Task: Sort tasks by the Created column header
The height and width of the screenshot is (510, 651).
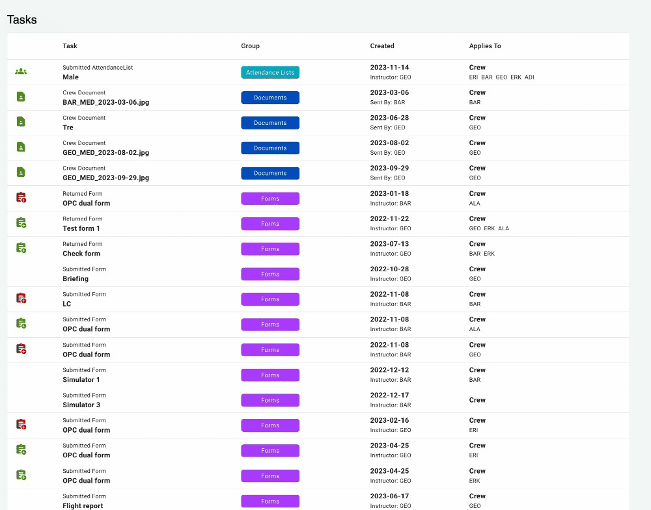Action: click(382, 46)
